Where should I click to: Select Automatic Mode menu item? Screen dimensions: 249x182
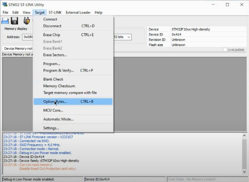58,119
